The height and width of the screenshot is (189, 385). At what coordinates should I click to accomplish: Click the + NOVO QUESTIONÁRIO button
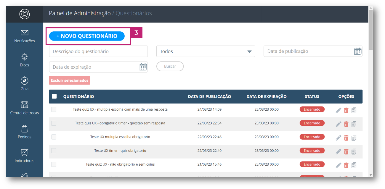coord(87,36)
